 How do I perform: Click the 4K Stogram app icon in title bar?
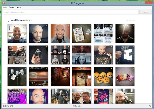[4, 3]
